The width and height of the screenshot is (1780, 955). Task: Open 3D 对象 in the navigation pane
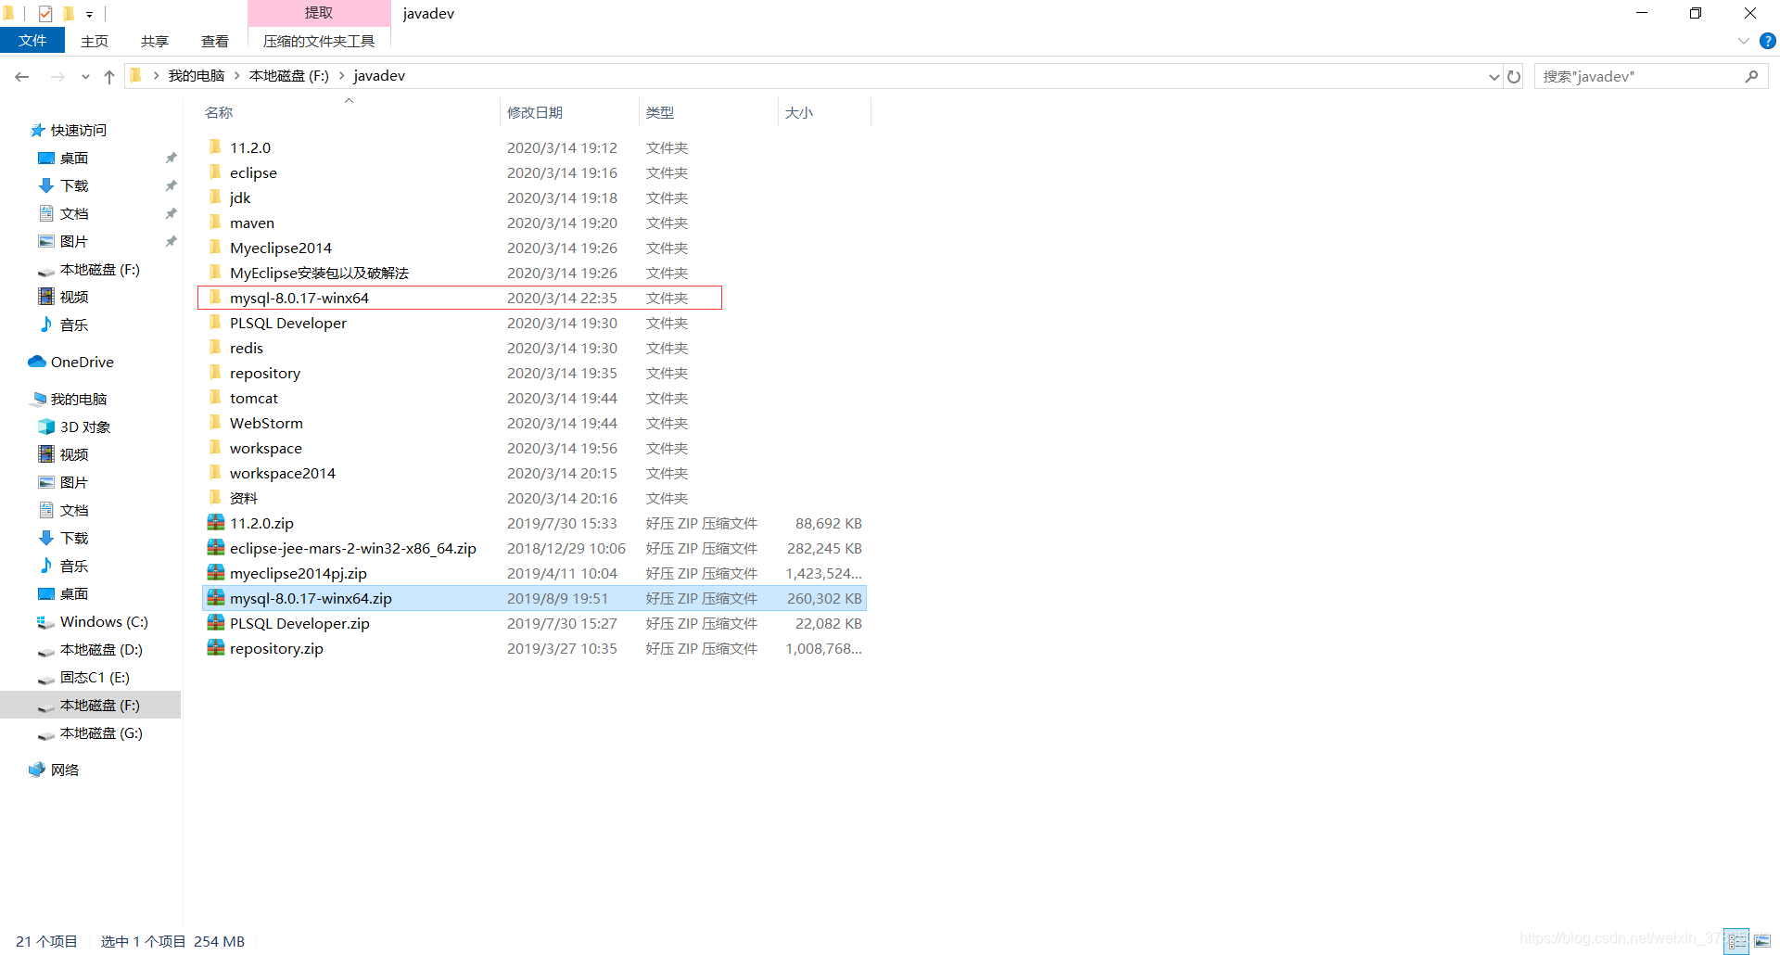tap(84, 427)
